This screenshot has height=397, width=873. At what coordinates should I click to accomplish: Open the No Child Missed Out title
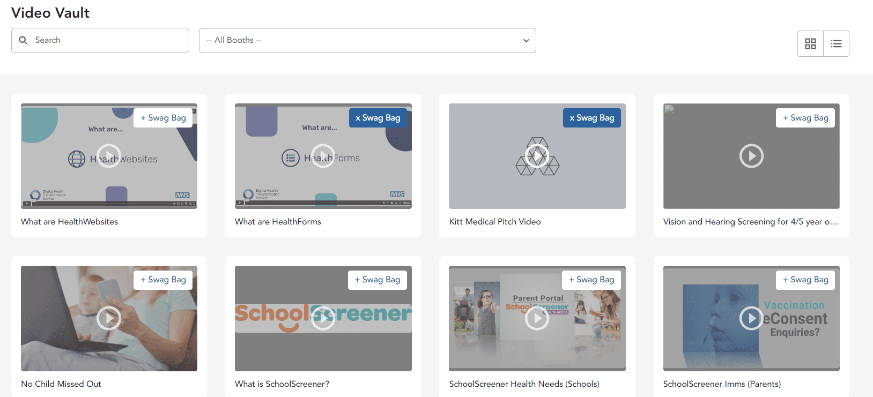pyautogui.click(x=61, y=384)
